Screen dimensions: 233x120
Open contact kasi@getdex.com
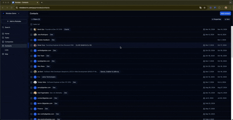(x=43, y=61)
